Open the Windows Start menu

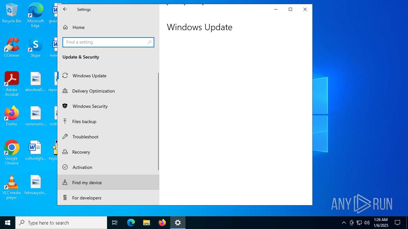tap(8, 223)
